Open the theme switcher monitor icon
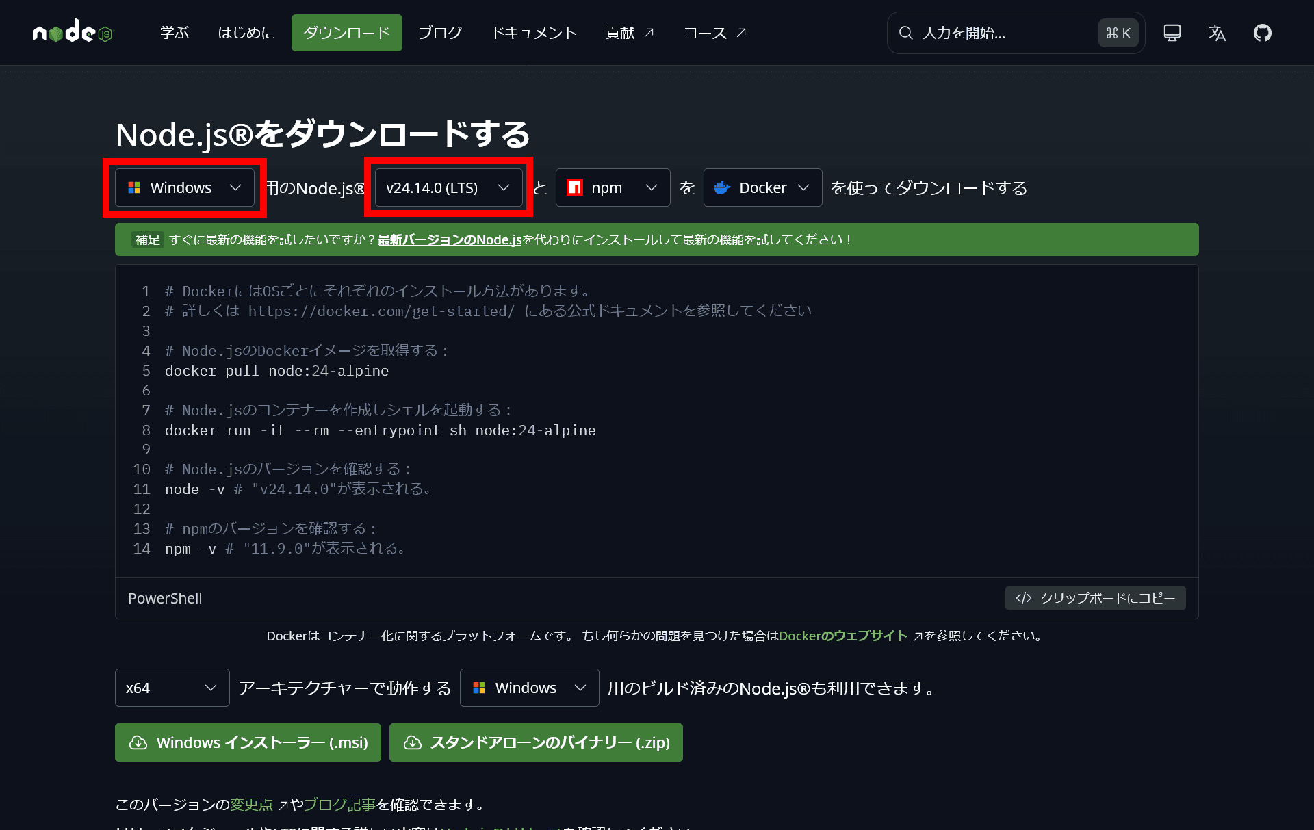 1172,33
